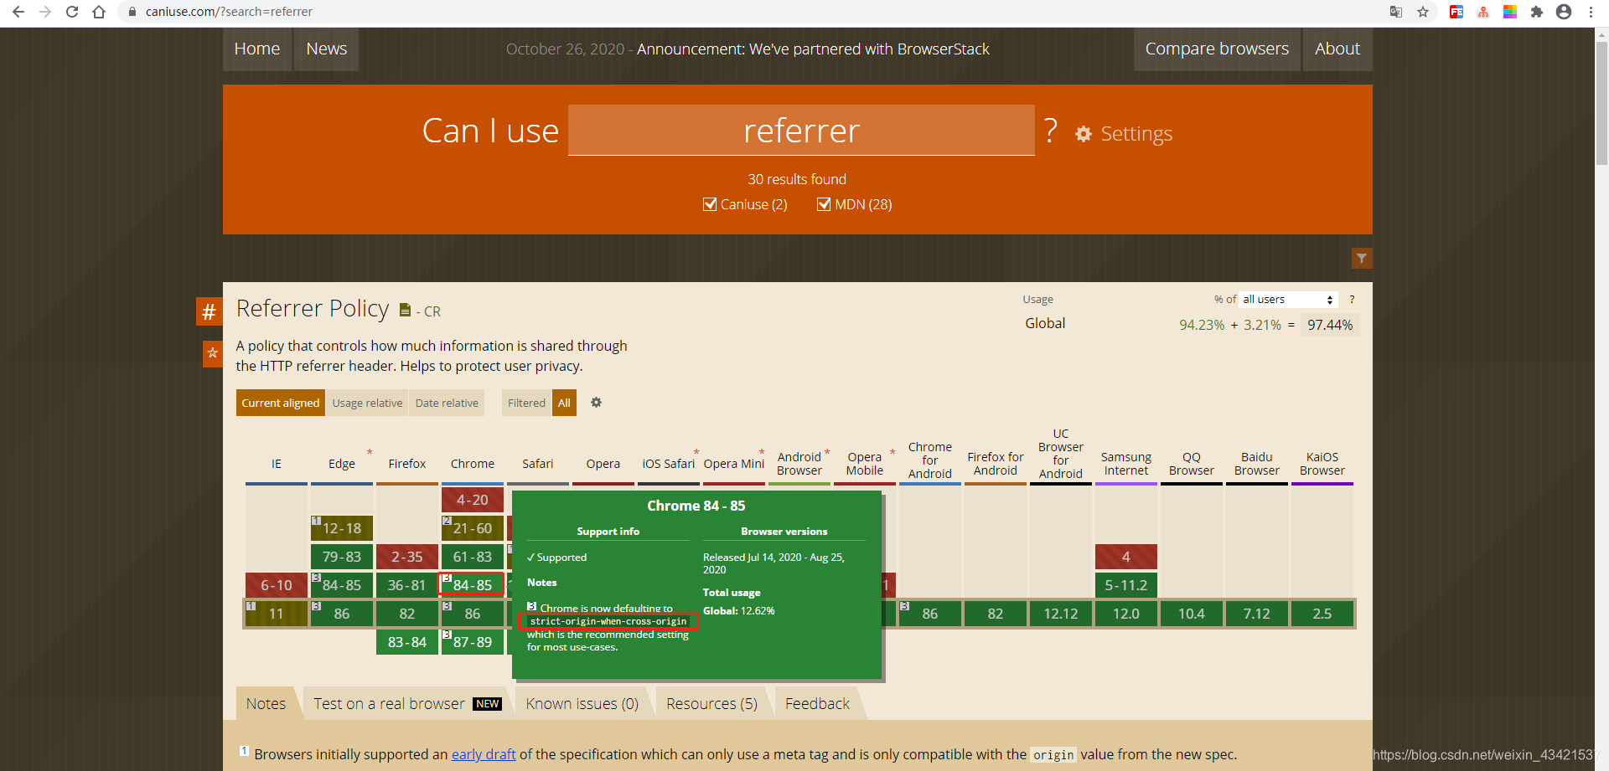The width and height of the screenshot is (1609, 771).
Task: Open the Home nav item
Action: pyautogui.click(x=257, y=49)
